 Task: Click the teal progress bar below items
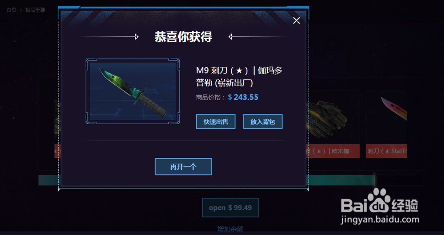[341, 180]
